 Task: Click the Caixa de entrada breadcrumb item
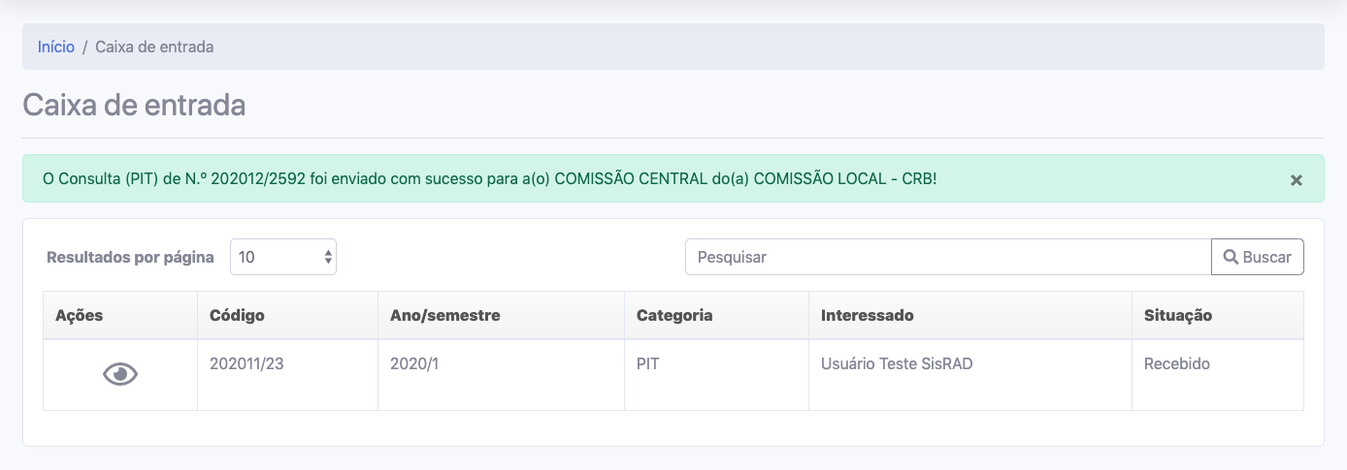click(154, 47)
